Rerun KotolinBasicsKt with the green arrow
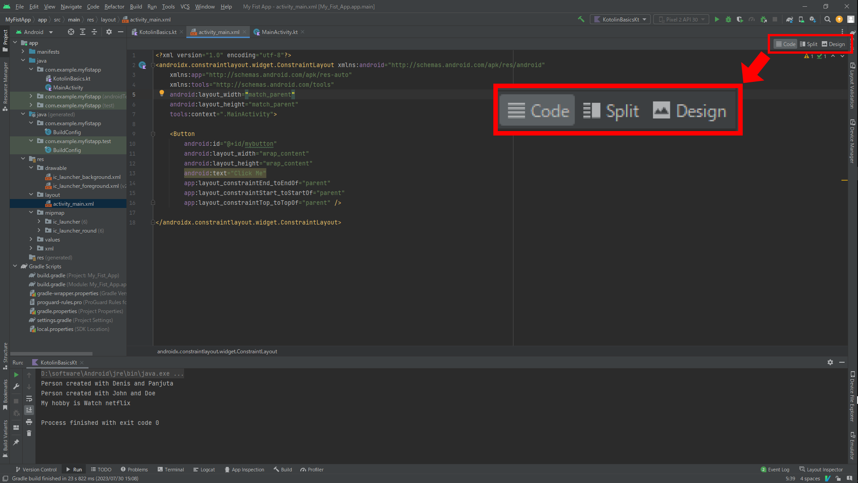This screenshot has height=483, width=858. (x=16, y=375)
